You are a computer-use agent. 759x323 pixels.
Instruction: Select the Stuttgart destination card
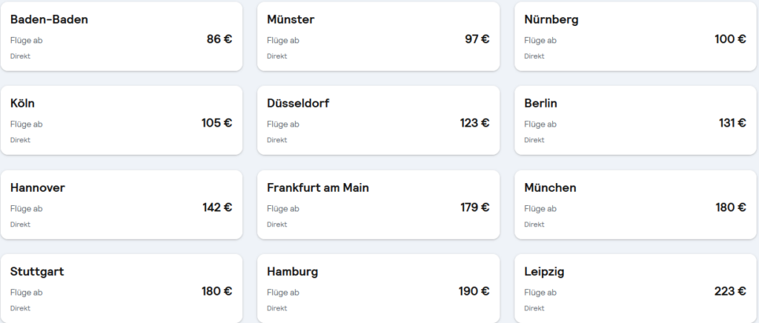[x=122, y=289]
